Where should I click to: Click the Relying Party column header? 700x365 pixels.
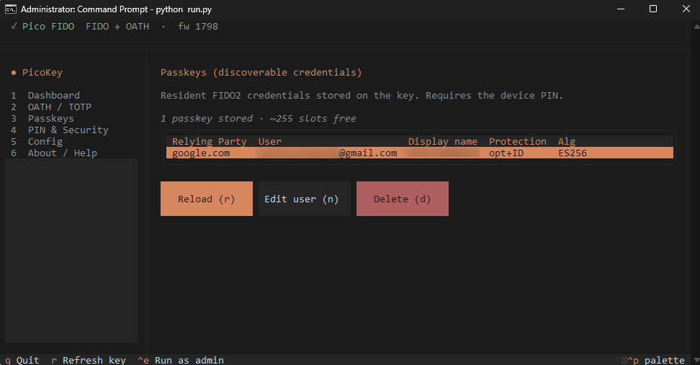(210, 141)
